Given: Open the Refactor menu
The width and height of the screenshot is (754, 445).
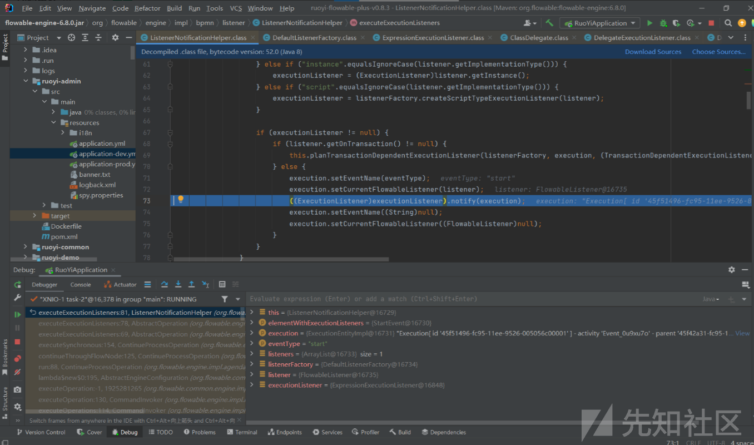Looking at the screenshot, I should (147, 8).
